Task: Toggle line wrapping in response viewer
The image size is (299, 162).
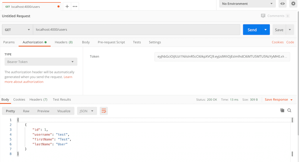Action: pyautogui.click(x=104, y=111)
